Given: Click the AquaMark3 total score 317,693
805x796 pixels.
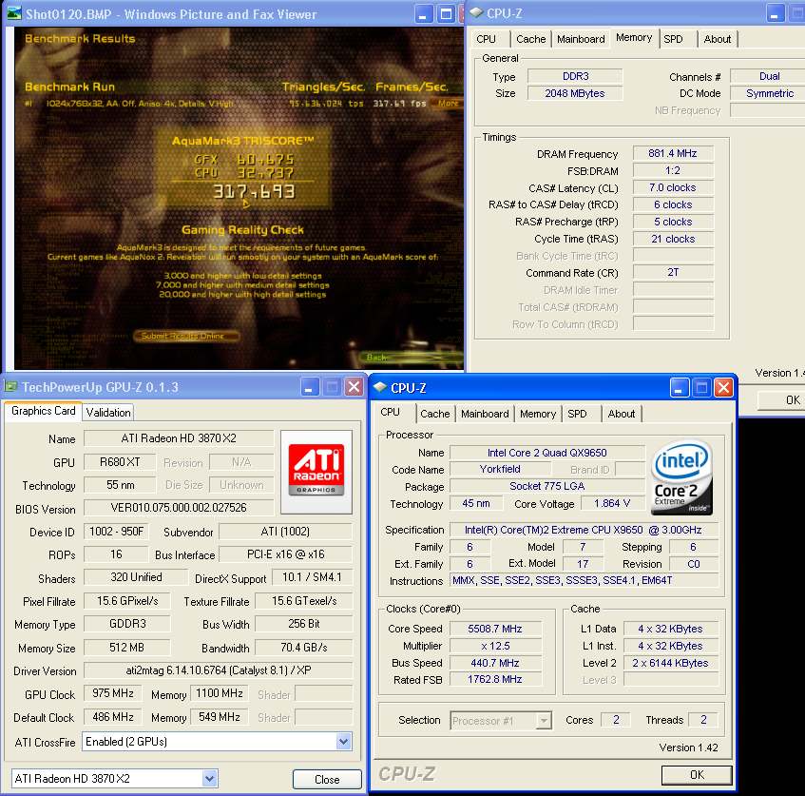Looking at the screenshot, I should [254, 192].
